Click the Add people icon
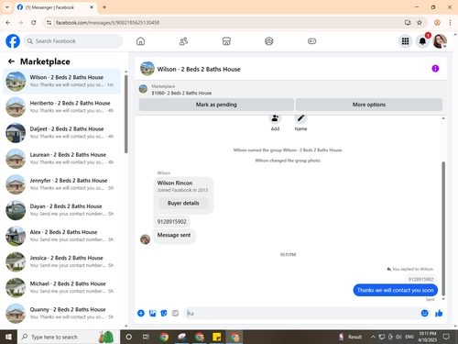Viewport: 458px width, 344px height. 275,118
